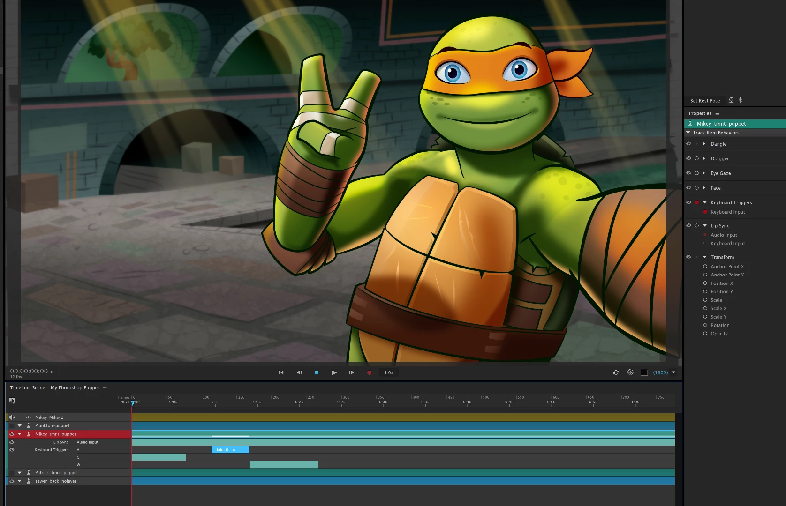
Task: Toggle visibility of Lip Sync in Properties
Action: pos(688,225)
